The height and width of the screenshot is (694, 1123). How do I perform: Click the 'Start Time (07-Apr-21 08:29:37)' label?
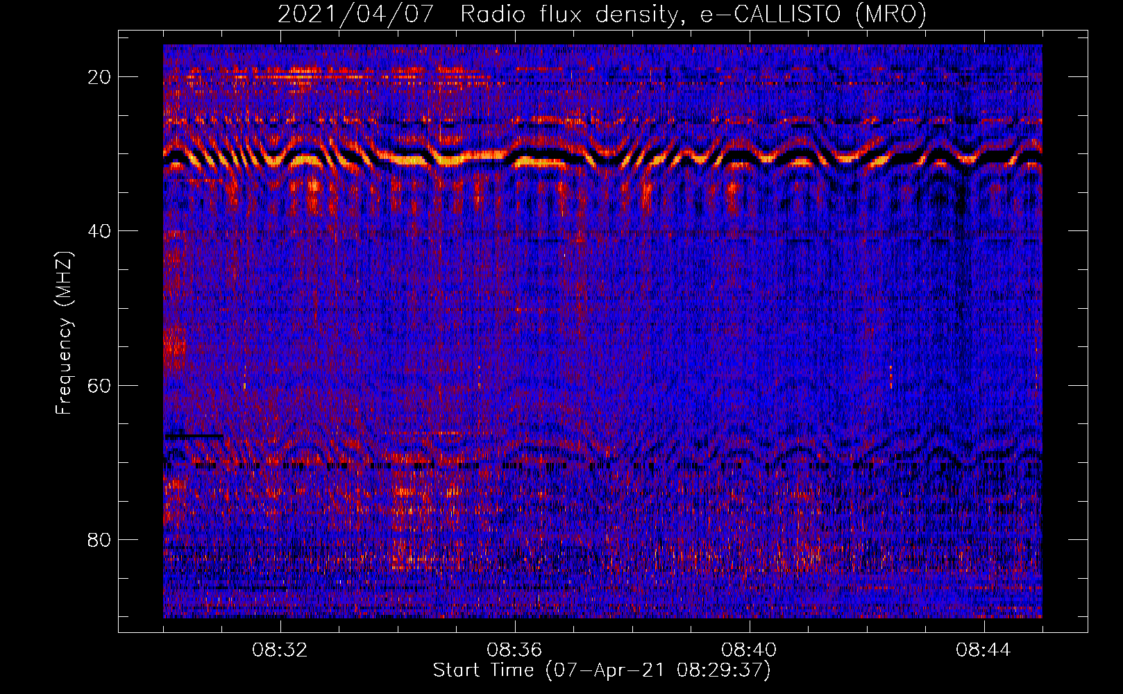[602, 670]
